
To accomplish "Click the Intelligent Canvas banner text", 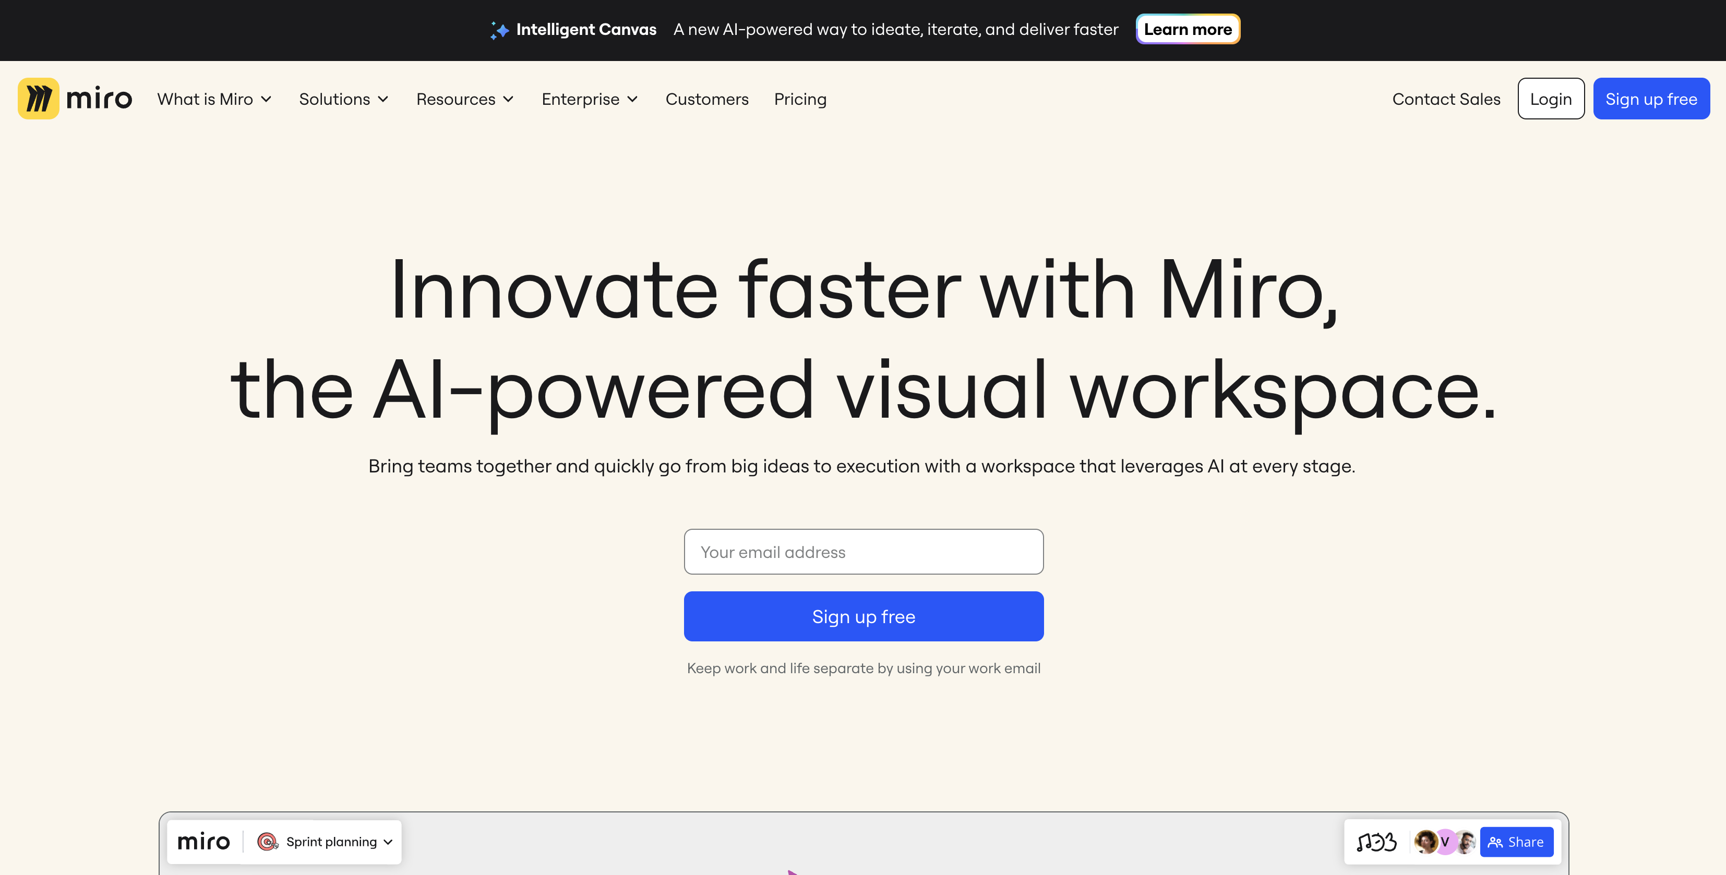I will [x=586, y=29].
